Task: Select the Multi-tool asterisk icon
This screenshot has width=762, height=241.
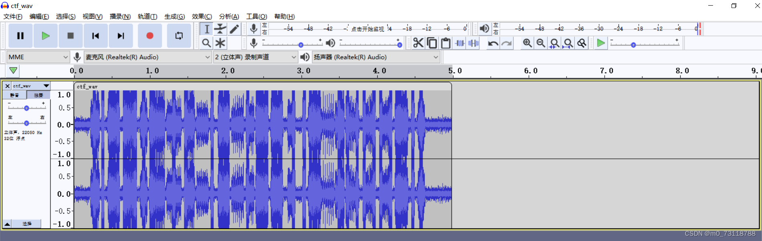Action: pyautogui.click(x=220, y=43)
